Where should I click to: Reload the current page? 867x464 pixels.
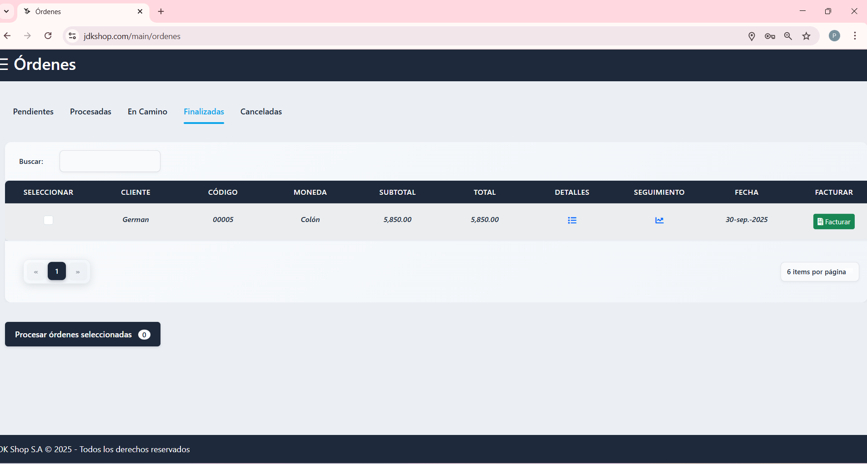[48, 36]
